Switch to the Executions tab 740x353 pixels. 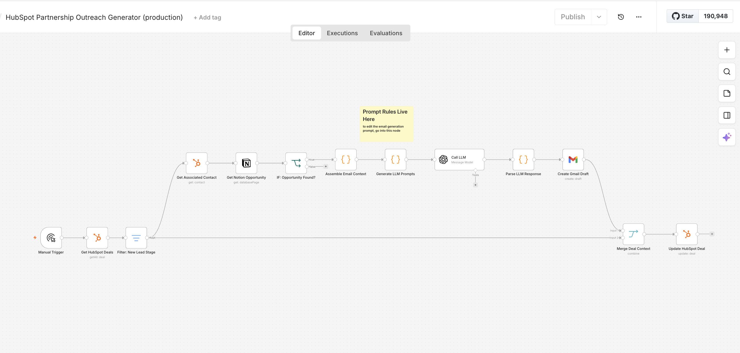342,33
